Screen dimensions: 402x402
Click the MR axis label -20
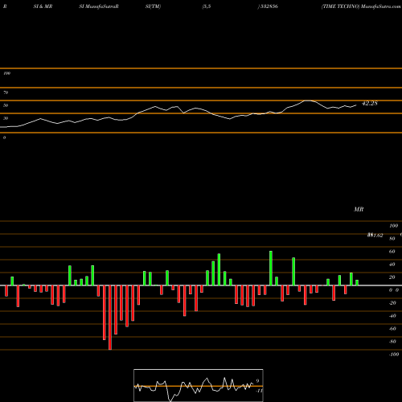[392, 303]
